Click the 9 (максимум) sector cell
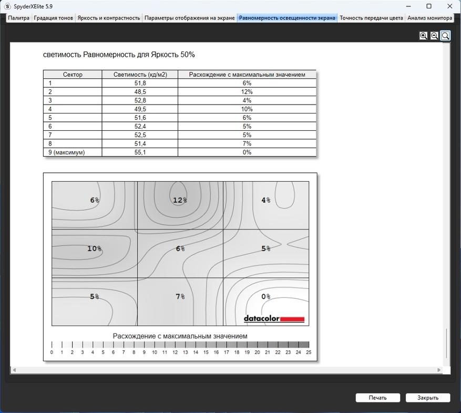The height and width of the screenshot is (413, 461). click(x=73, y=152)
